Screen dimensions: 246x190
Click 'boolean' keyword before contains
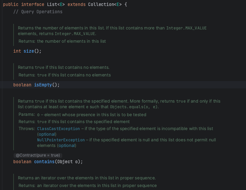tap(22, 162)
